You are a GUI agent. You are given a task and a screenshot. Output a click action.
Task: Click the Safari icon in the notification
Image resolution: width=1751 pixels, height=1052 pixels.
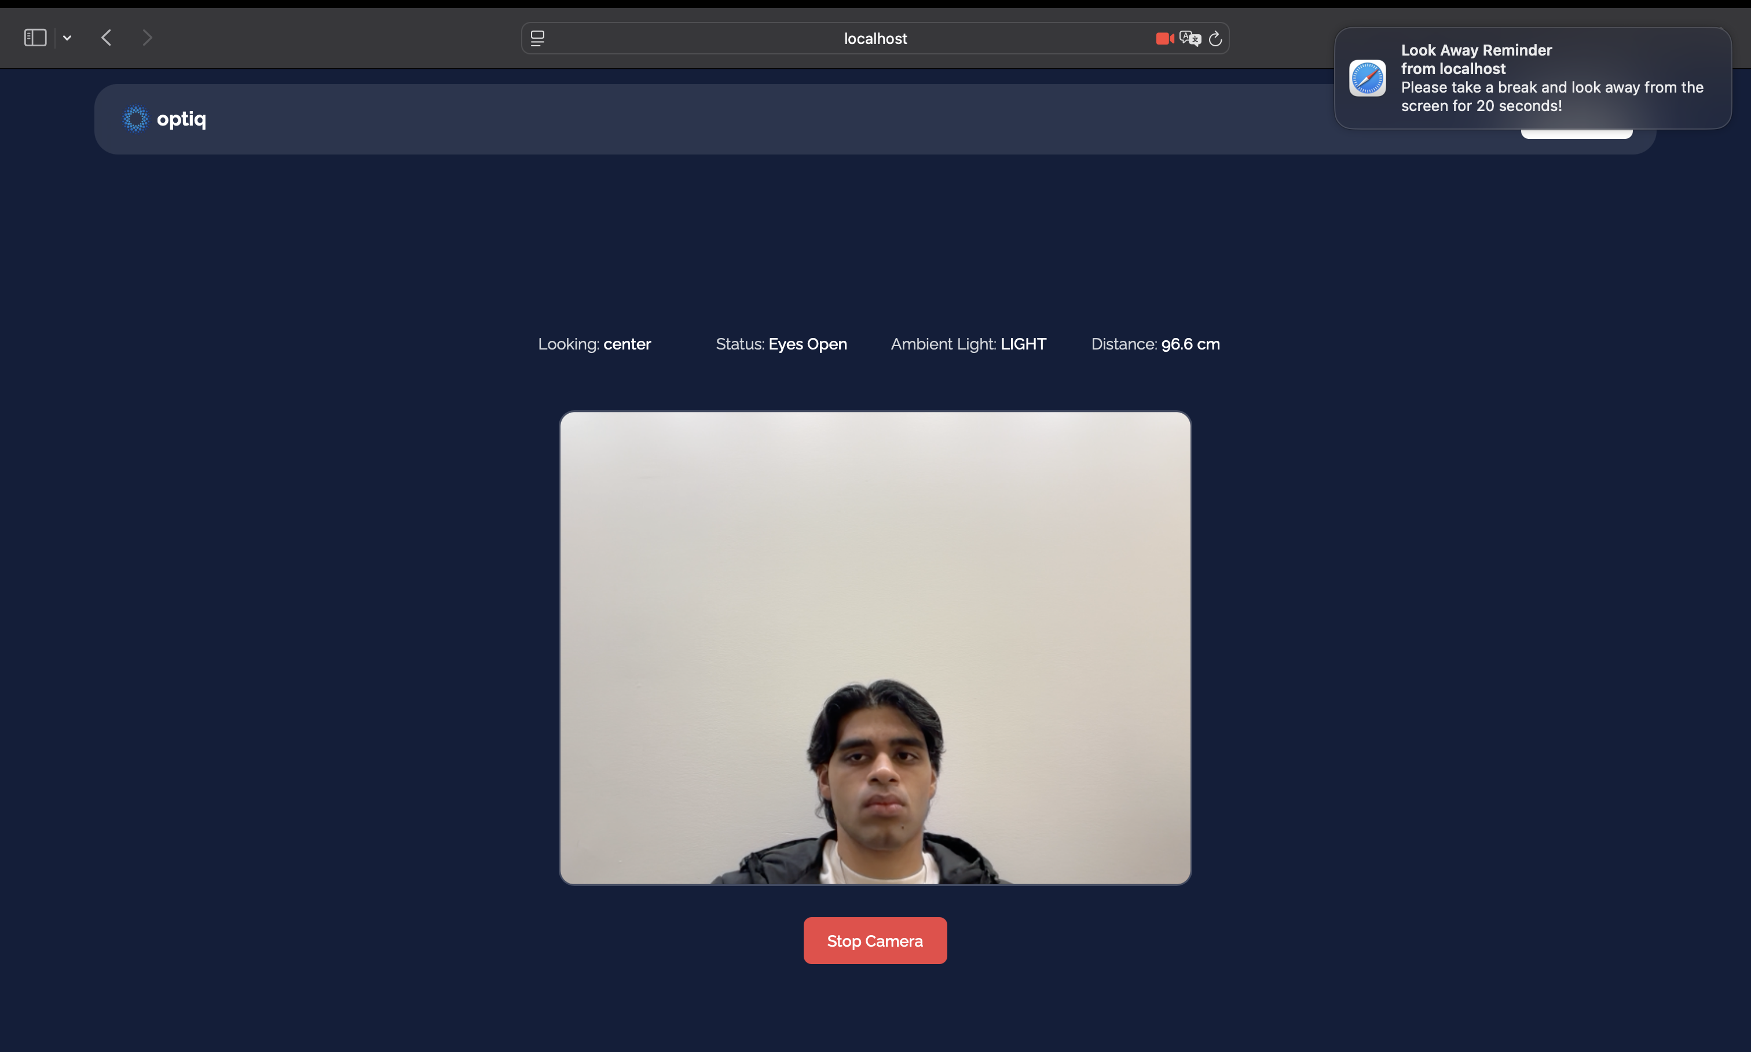coord(1367,78)
